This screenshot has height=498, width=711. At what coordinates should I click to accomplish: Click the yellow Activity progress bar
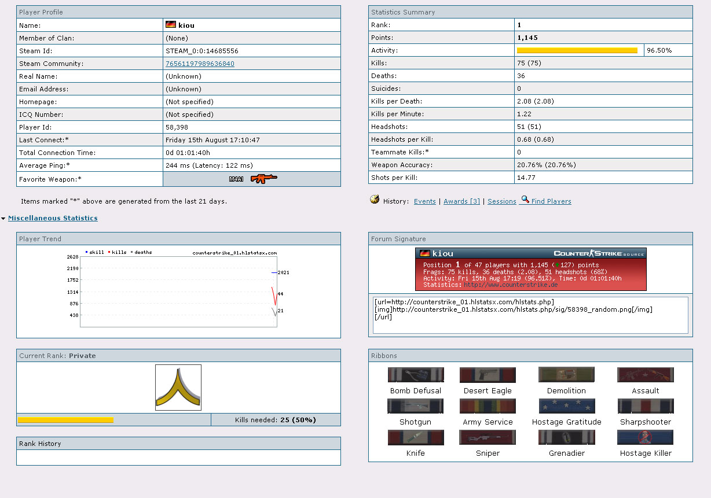577,50
